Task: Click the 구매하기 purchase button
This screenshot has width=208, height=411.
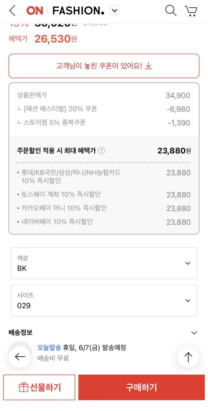Action: pyautogui.click(x=141, y=387)
